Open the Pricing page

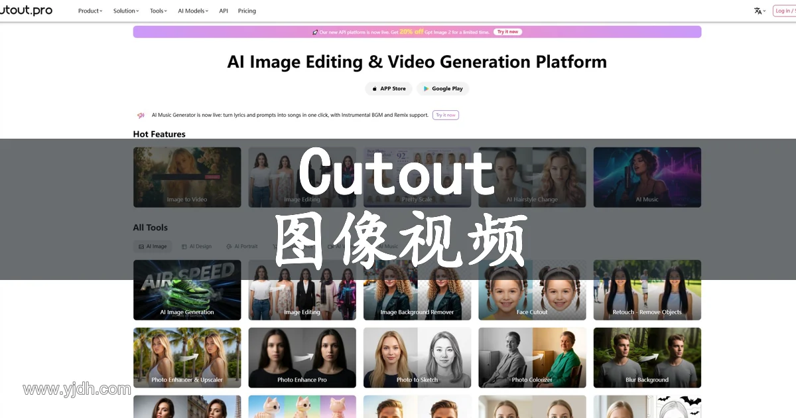tap(247, 11)
